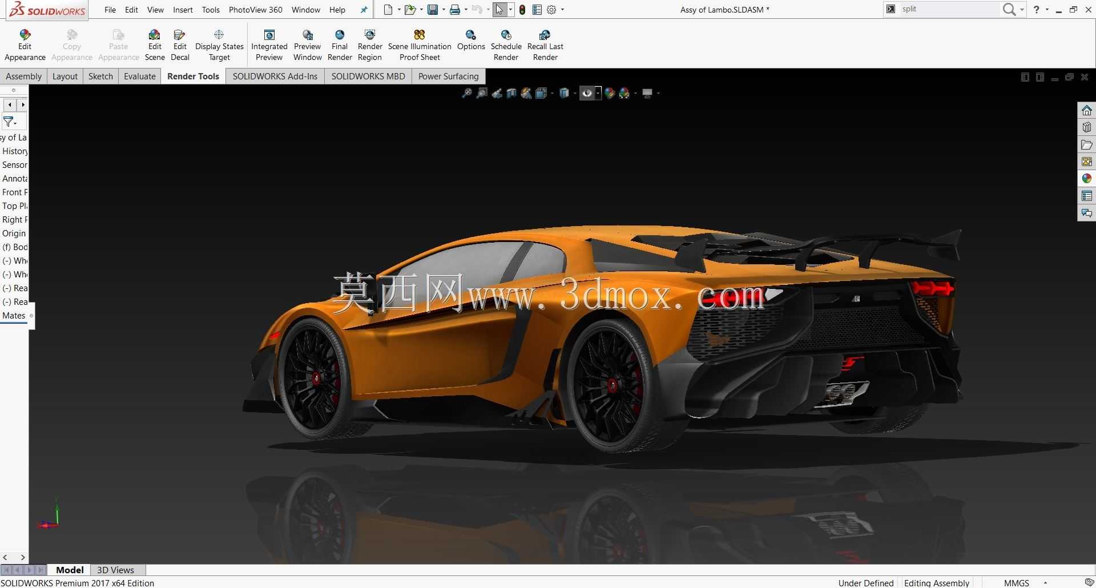
Task: Click Zoom to Fit in viewport toolbar
Action: (467, 93)
